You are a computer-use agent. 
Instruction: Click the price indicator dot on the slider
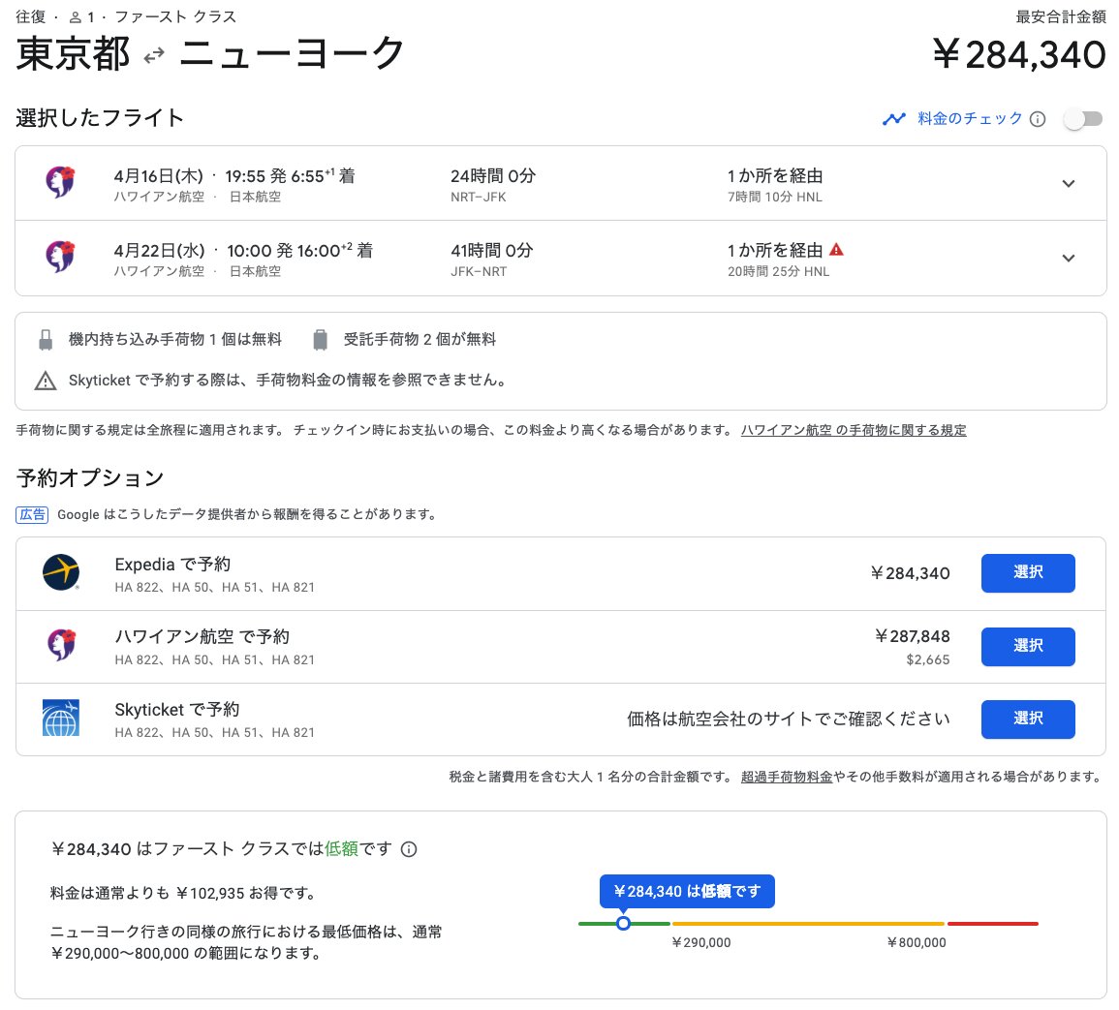(x=623, y=923)
